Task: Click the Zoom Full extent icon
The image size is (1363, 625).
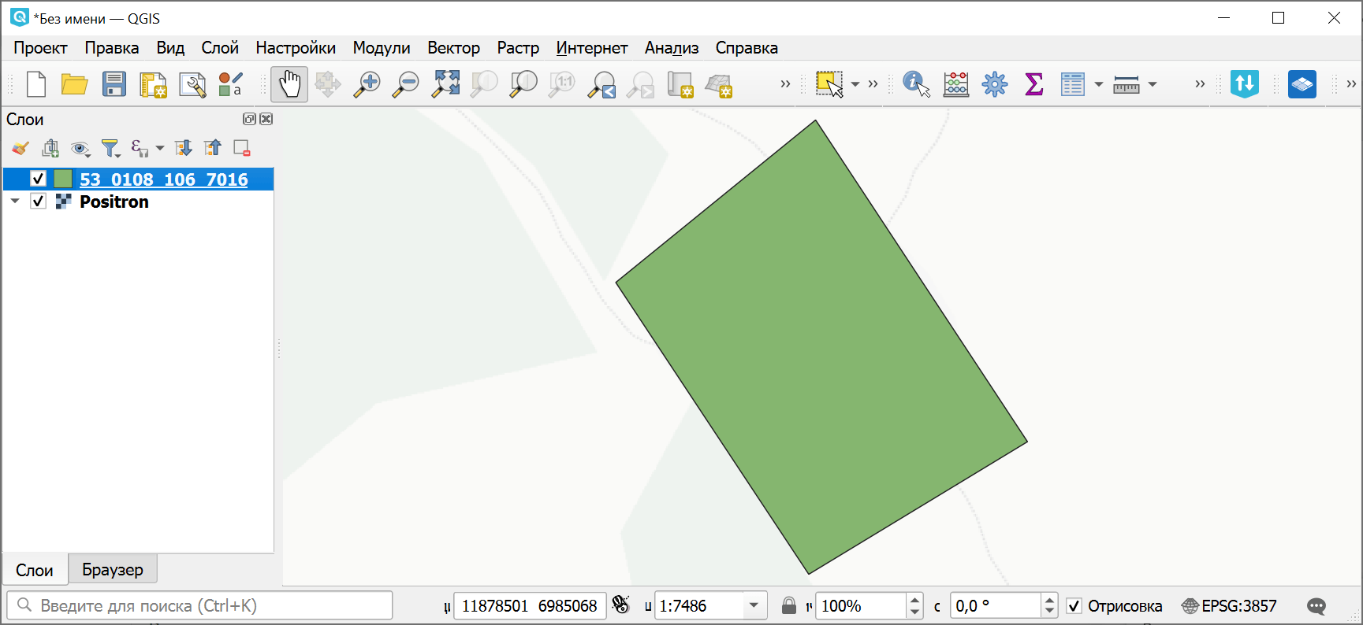Action: point(445,84)
